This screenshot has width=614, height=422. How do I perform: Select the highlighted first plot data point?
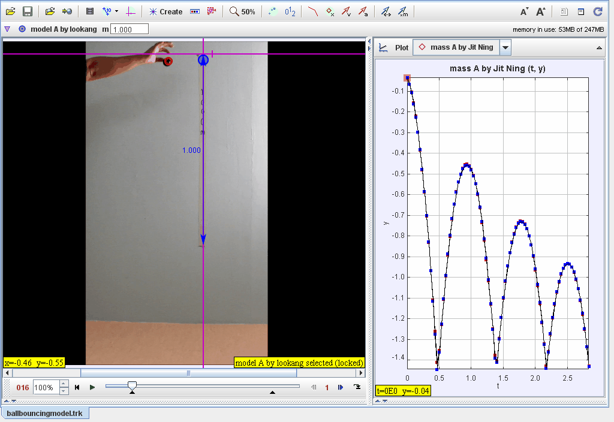[x=407, y=79]
